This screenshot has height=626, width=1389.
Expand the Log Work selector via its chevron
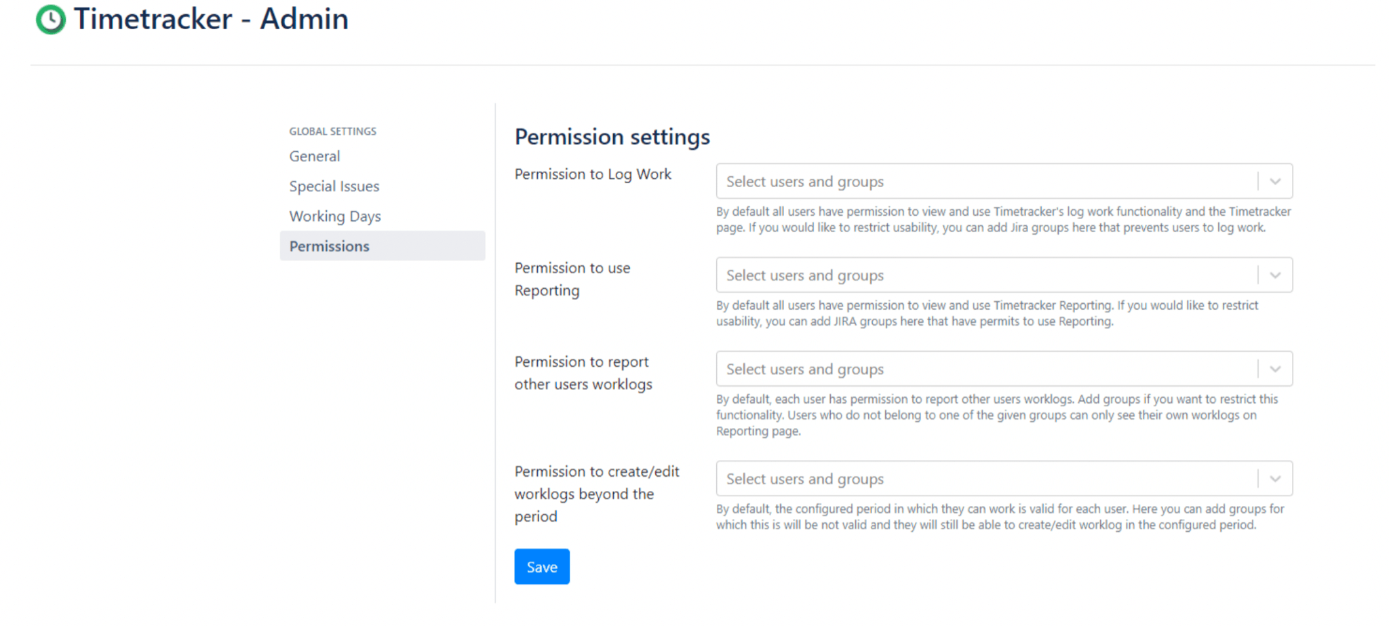click(x=1275, y=181)
